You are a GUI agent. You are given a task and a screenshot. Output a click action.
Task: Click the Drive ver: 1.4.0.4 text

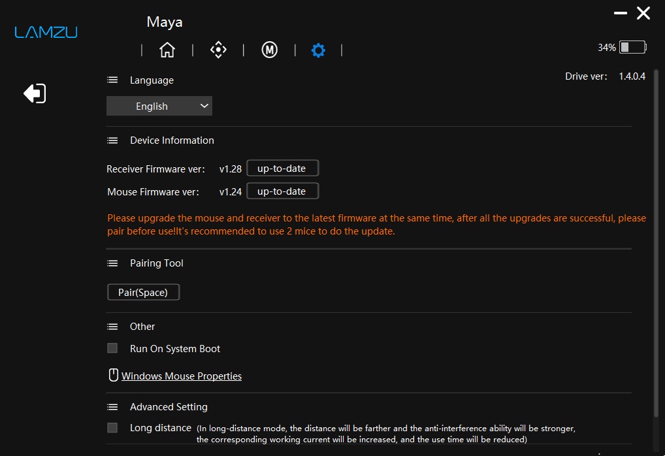605,76
